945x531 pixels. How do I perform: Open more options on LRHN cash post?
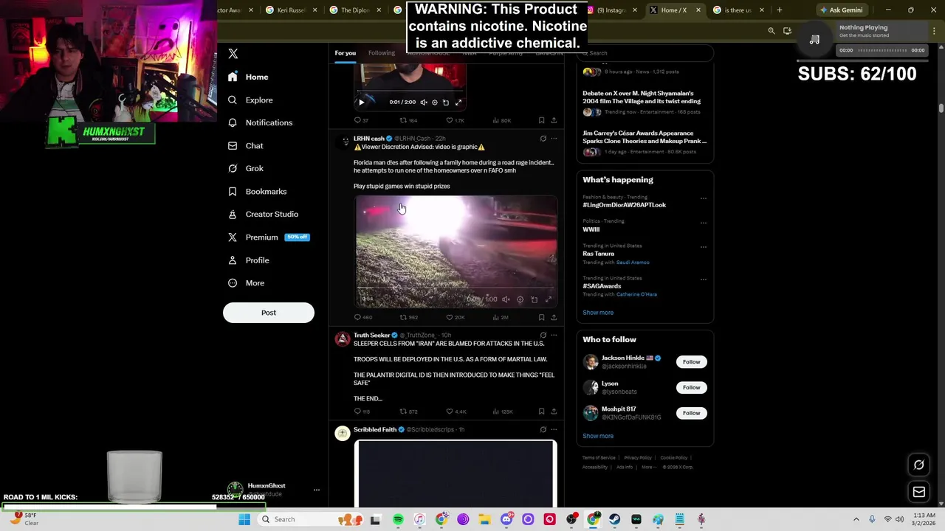click(x=554, y=139)
